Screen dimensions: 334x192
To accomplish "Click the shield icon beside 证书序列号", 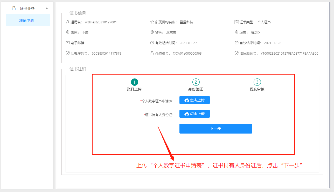I will (x=68, y=53).
